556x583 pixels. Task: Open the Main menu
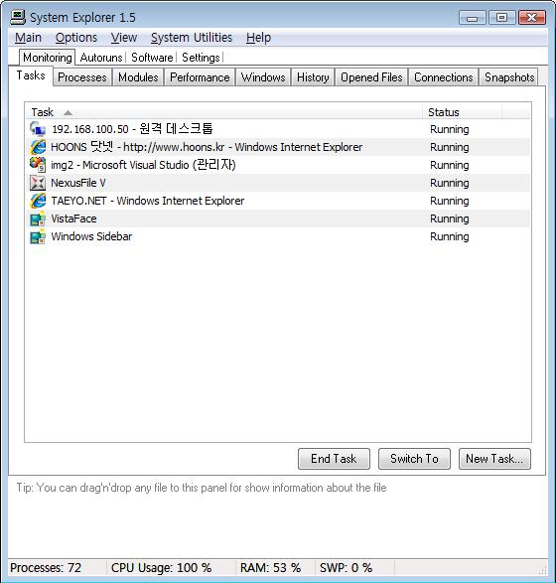[x=28, y=38]
